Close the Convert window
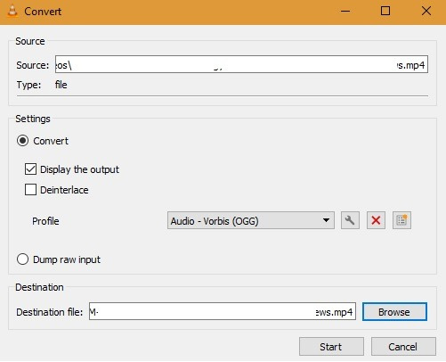 pos(426,12)
